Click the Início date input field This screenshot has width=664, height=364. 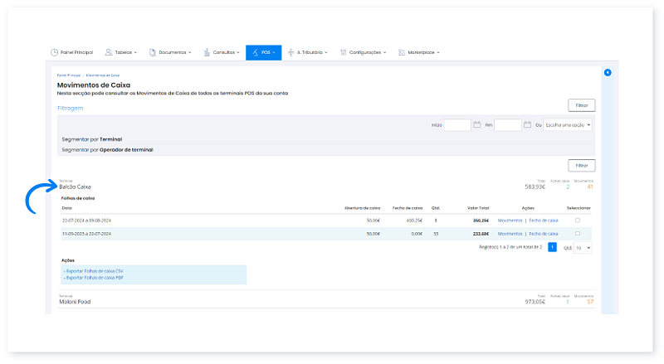pyautogui.click(x=457, y=125)
